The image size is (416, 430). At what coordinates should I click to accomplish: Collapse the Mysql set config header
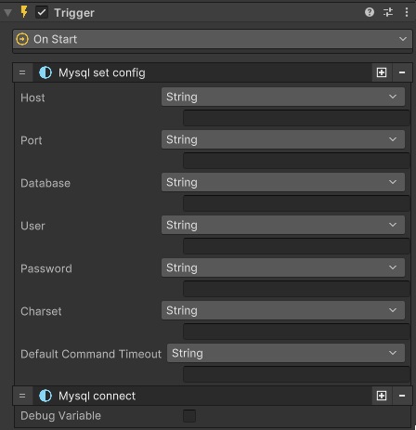[201, 72]
